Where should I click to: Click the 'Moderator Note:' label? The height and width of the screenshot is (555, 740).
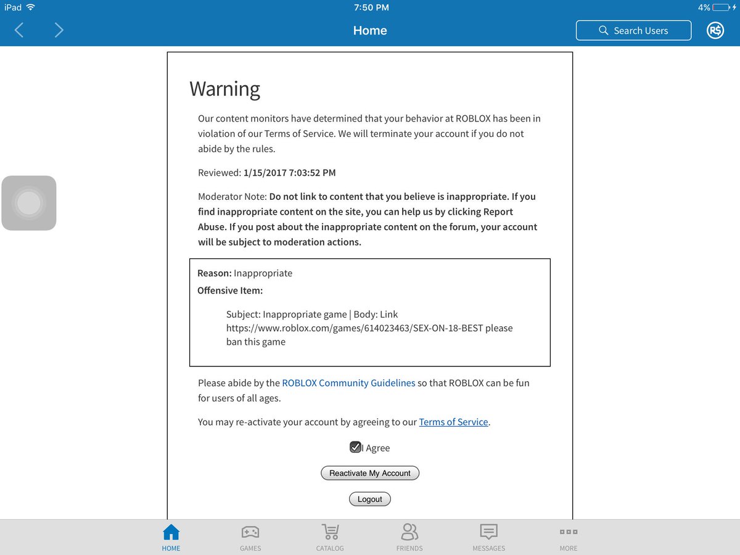point(232,197)
